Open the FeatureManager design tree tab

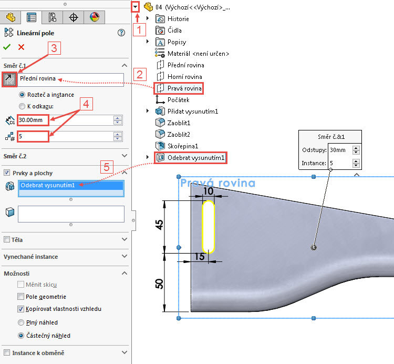click(x=11, y=17)
